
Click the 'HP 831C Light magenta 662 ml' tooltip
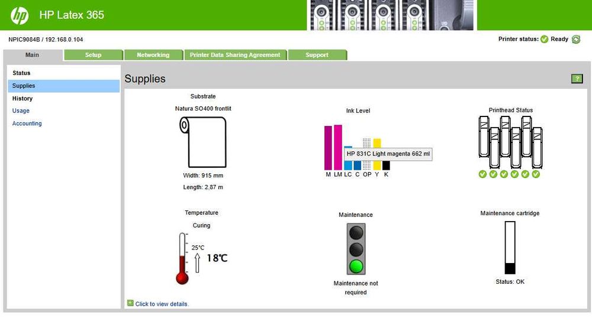[x=388, y=154]
